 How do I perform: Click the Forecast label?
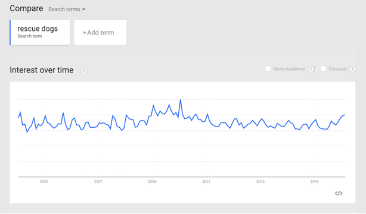click(337, 69)
